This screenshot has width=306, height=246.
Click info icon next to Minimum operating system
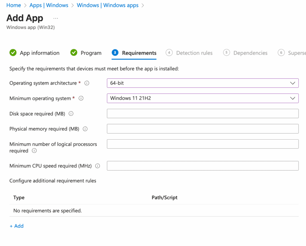(81, 98)
